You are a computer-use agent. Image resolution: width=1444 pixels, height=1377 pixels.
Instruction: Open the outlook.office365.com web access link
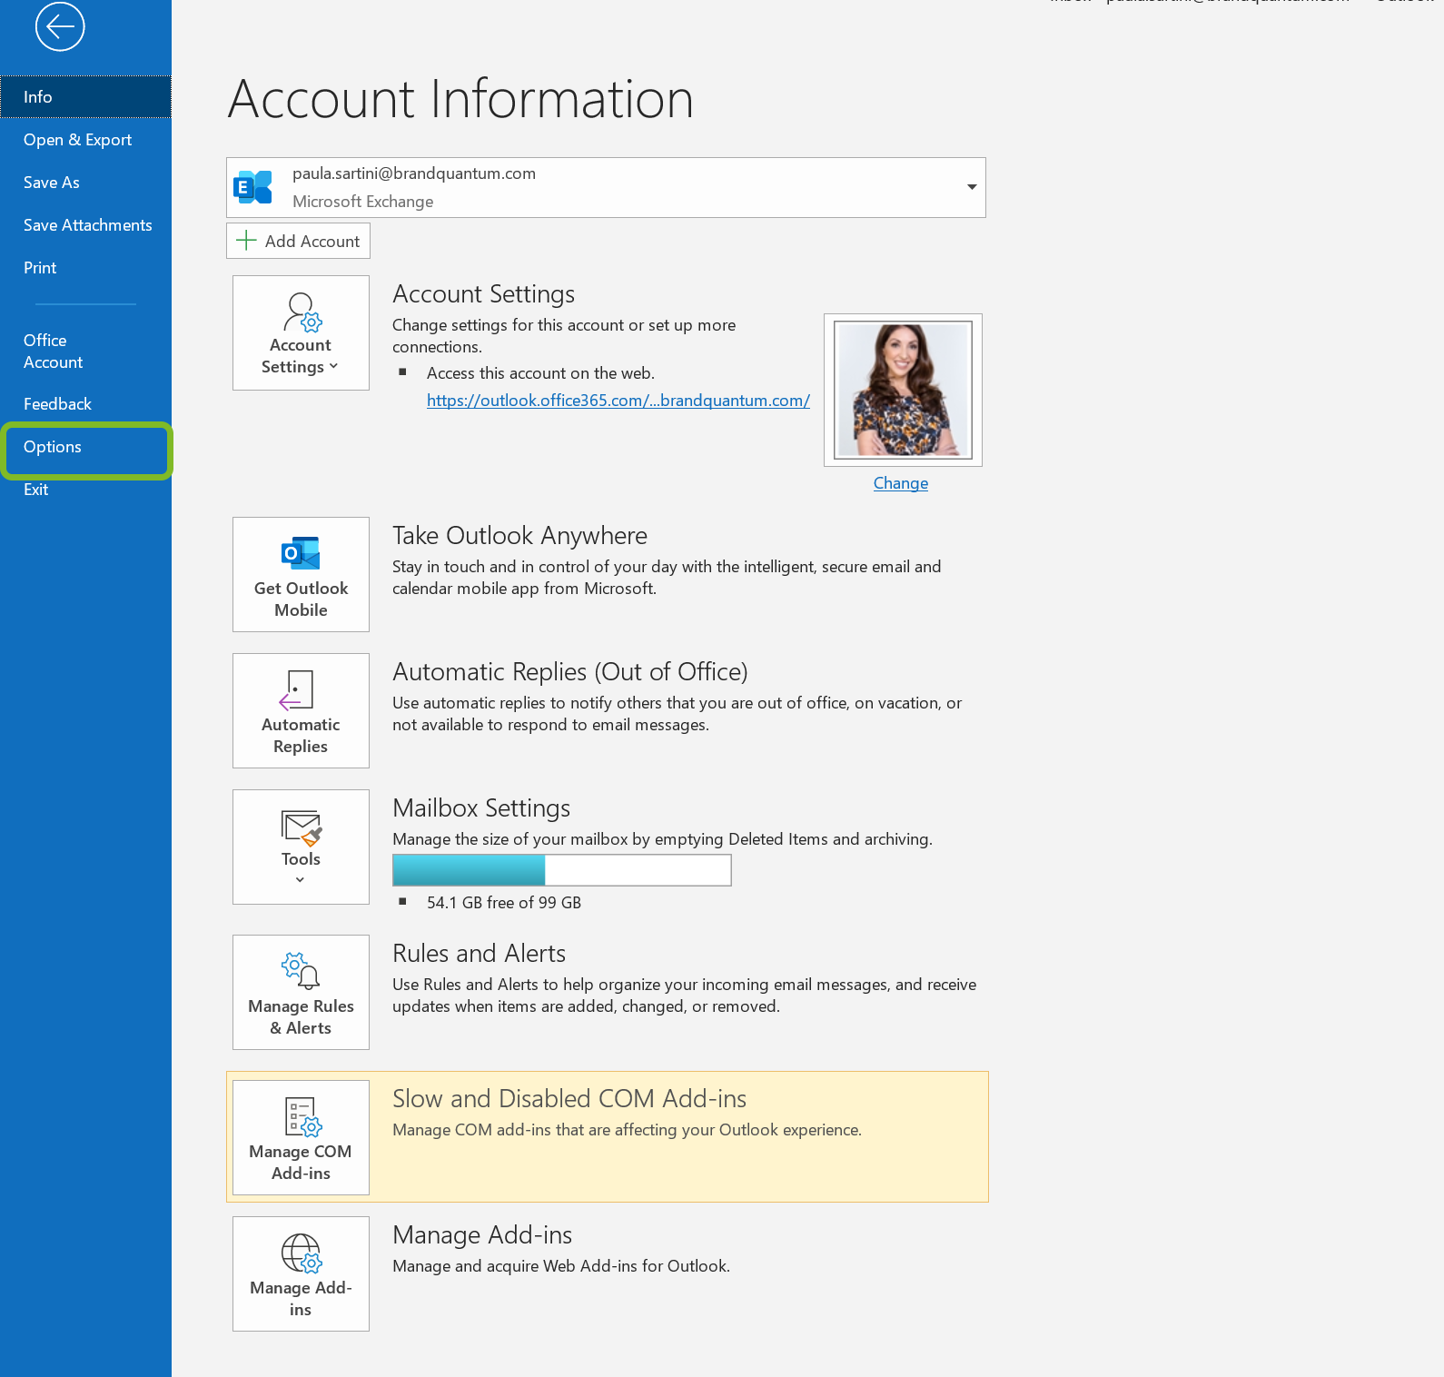(x=618, y=401)
